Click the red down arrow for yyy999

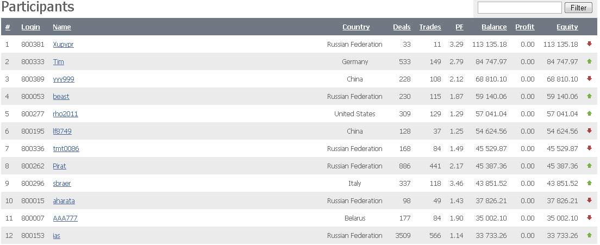pos(589,79)
